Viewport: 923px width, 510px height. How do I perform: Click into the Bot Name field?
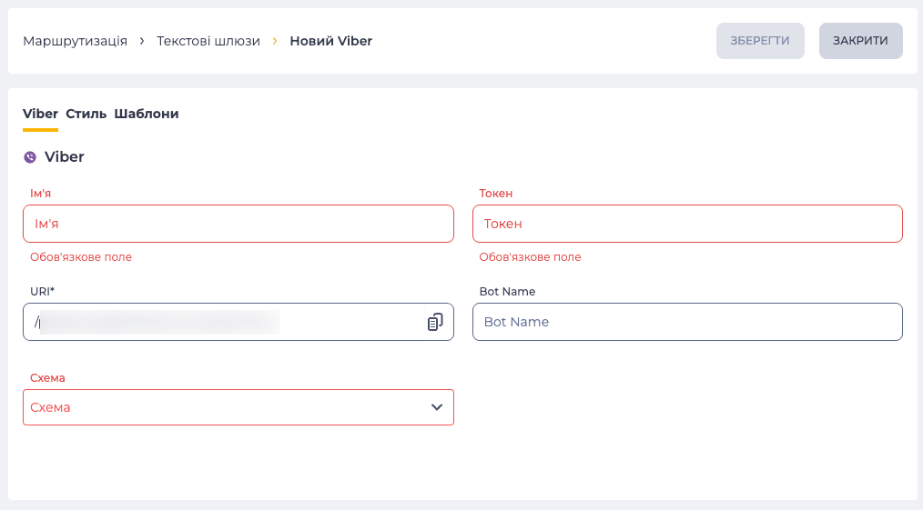pos(687,322)
